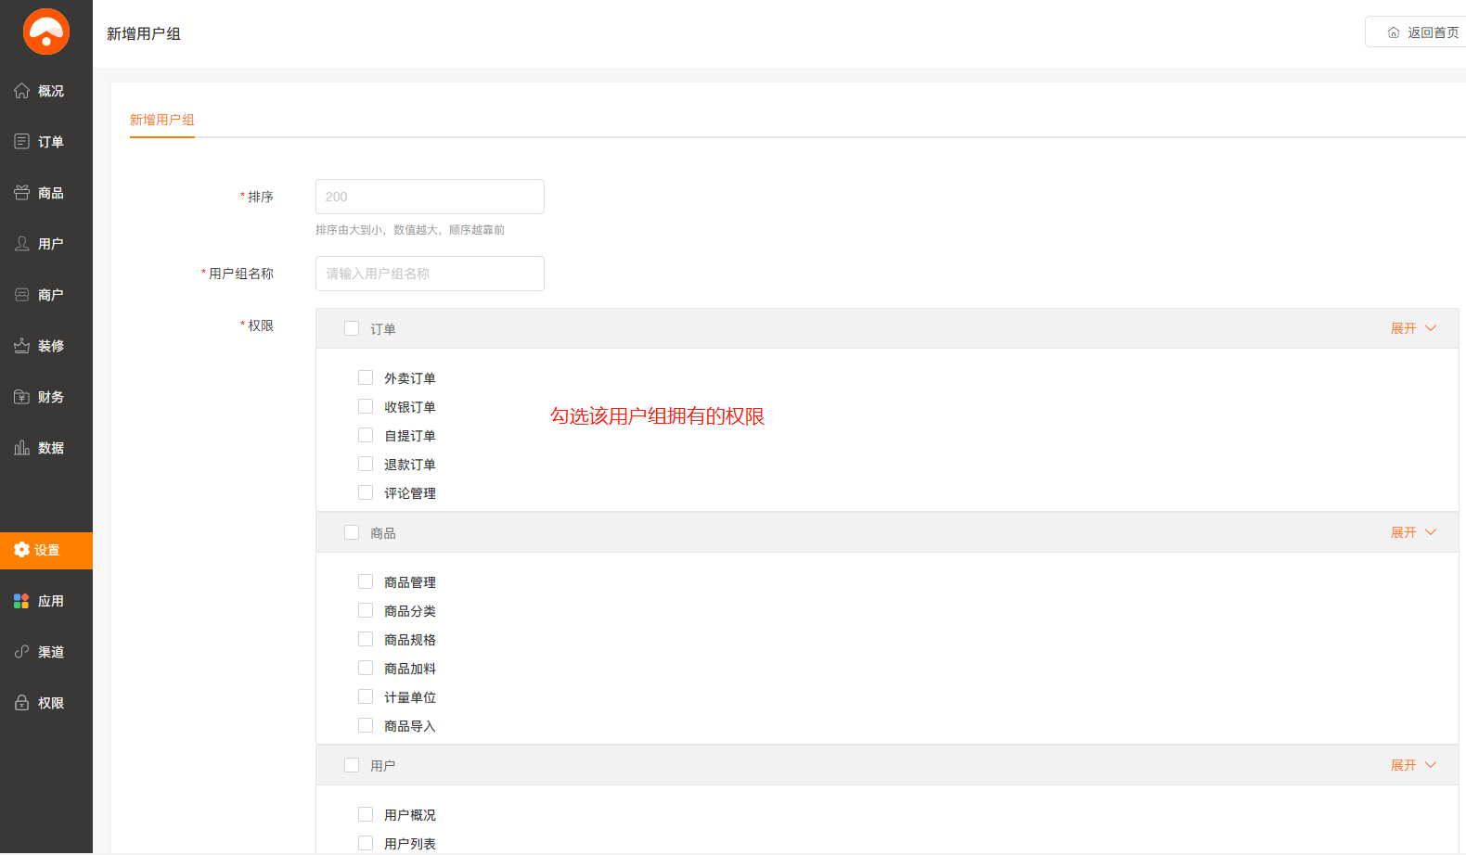Check the 用户 group checkbox
This screenshot has height=855, width=1466.
click(x=352, y=765)
